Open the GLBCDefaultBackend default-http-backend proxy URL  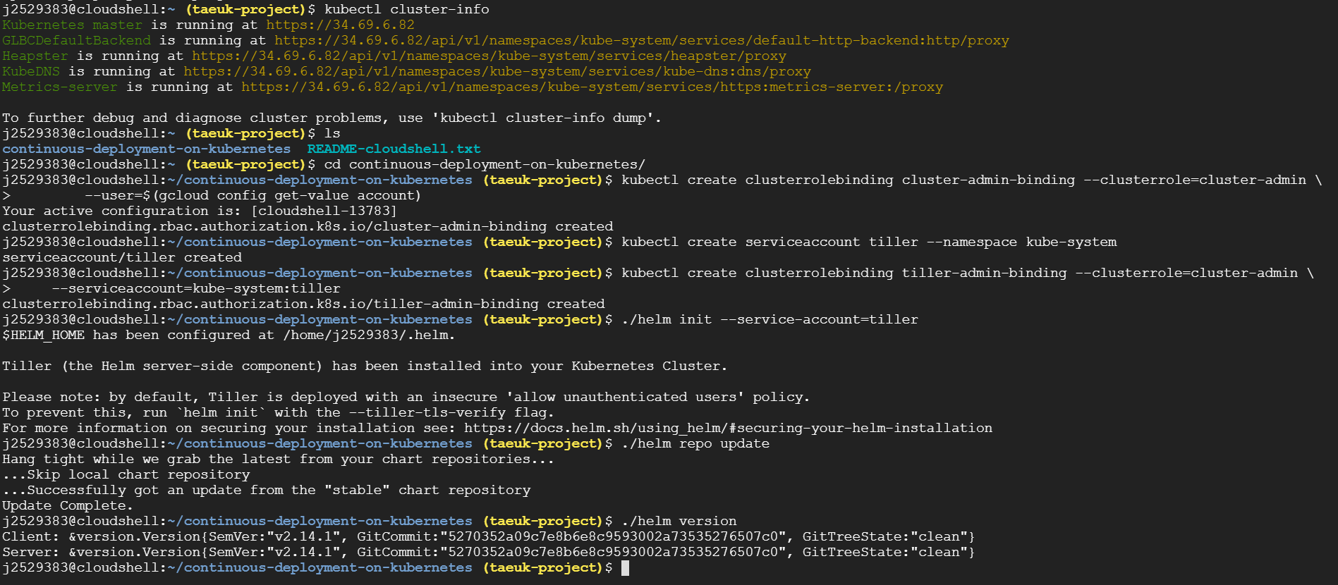642,40
